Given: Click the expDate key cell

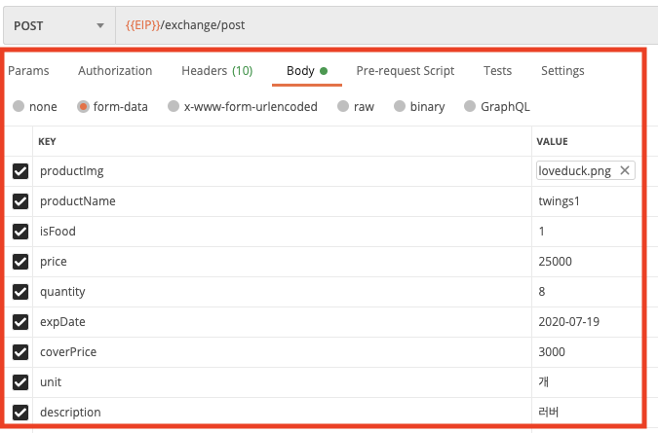Looking at the screenshot, I should [282, 322].
